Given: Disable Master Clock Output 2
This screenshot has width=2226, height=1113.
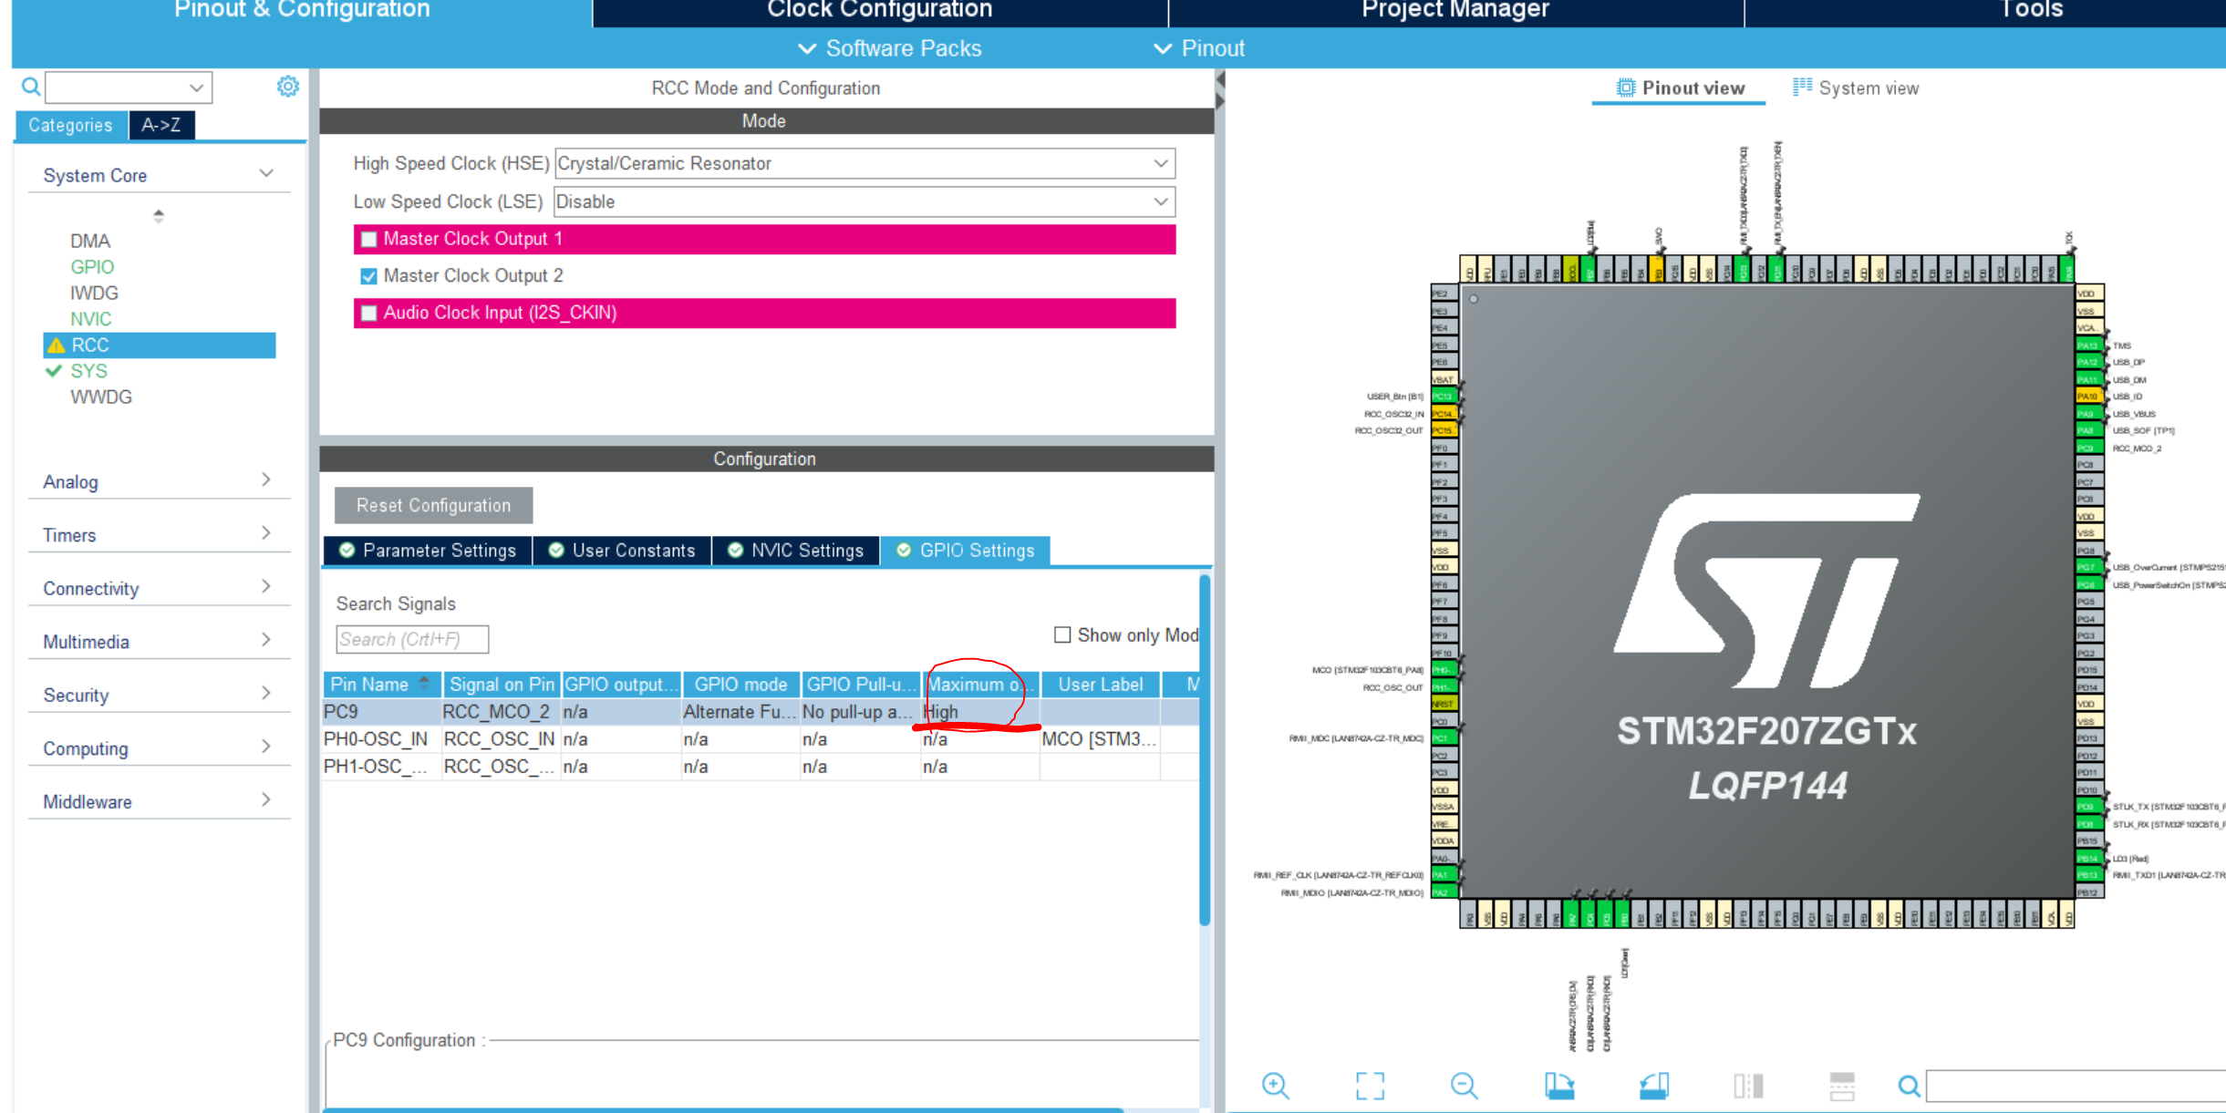Looking at the screenshot, I should 368,275.
